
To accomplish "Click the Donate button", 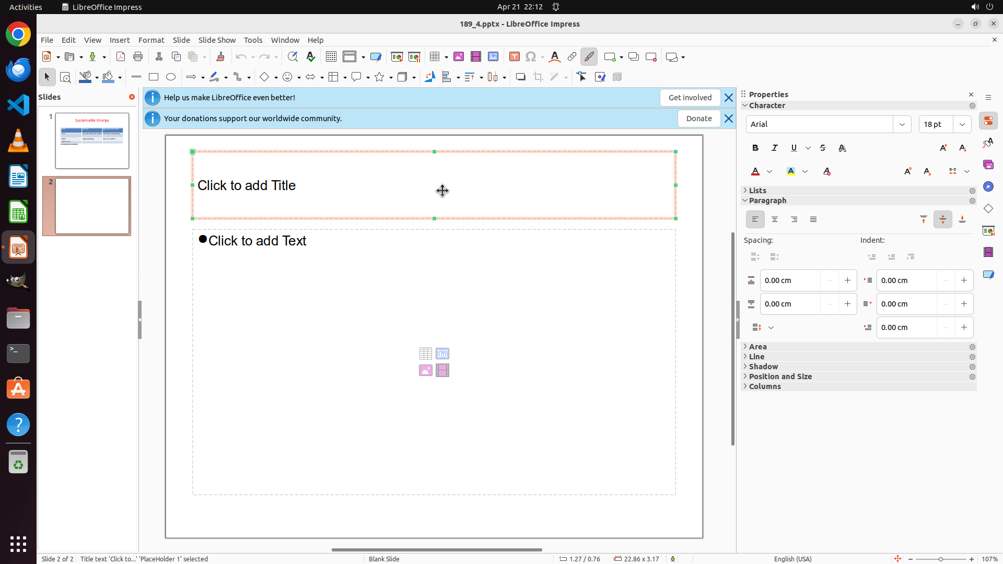I will pos(698,119).
